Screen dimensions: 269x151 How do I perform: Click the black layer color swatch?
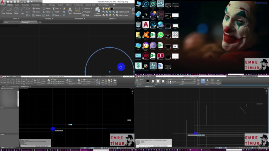coord(111,8)
